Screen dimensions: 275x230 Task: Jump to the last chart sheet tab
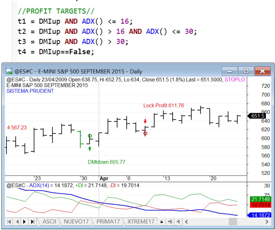click(x=33, y=222)
